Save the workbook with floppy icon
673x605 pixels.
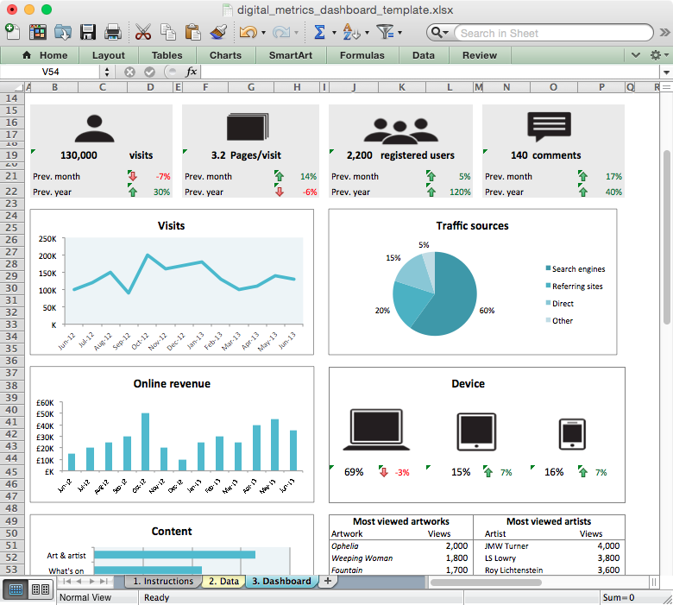88,32
